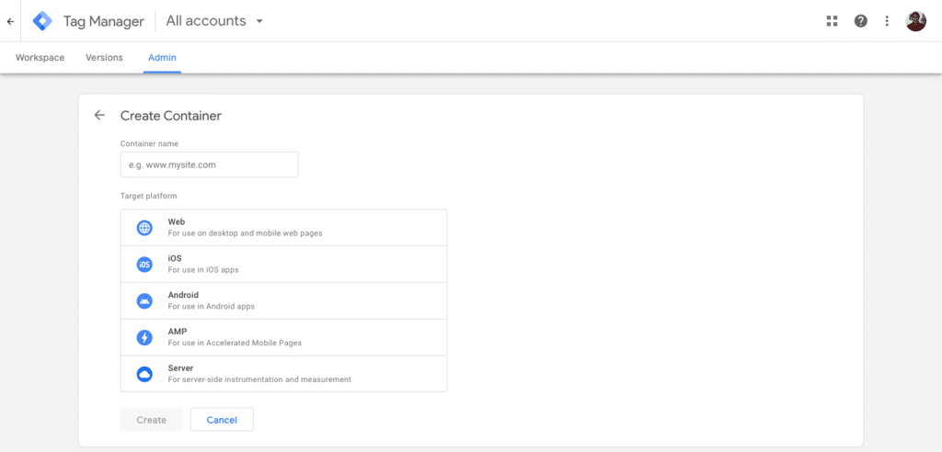Select the iOS platform icon
The width and height of the screenshot is (942, 452).
pyautogui.click(x=144, y=264)
